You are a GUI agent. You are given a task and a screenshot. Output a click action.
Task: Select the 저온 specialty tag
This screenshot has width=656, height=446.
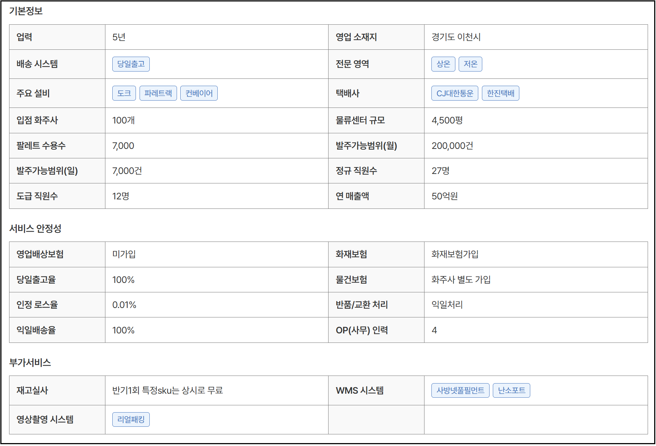pos(470,64)
